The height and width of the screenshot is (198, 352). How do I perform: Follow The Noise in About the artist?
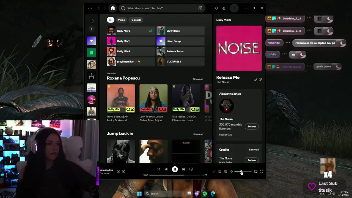point(252,127)
